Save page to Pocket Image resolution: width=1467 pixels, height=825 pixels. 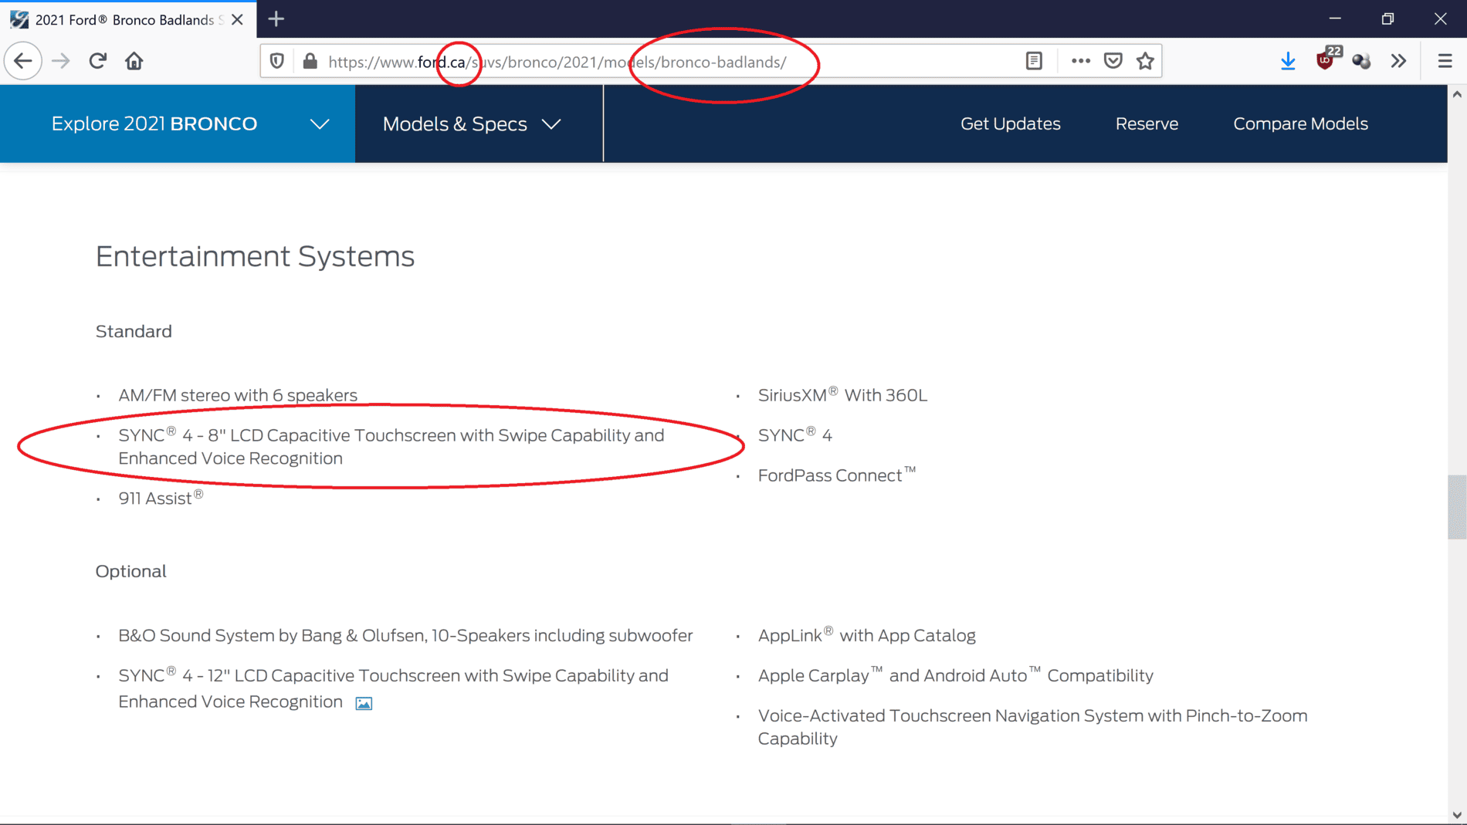click(1113, 61)
